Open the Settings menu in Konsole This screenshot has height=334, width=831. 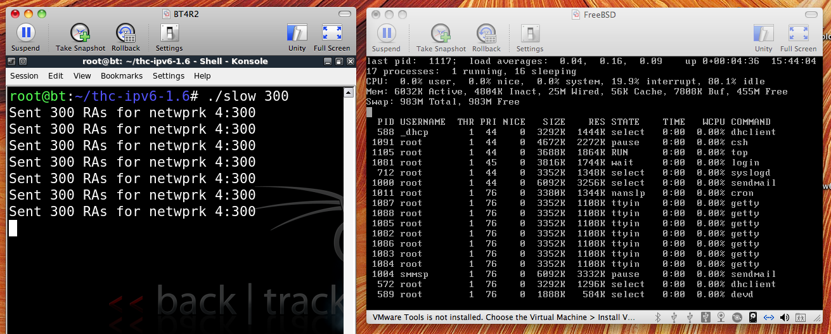169,75
